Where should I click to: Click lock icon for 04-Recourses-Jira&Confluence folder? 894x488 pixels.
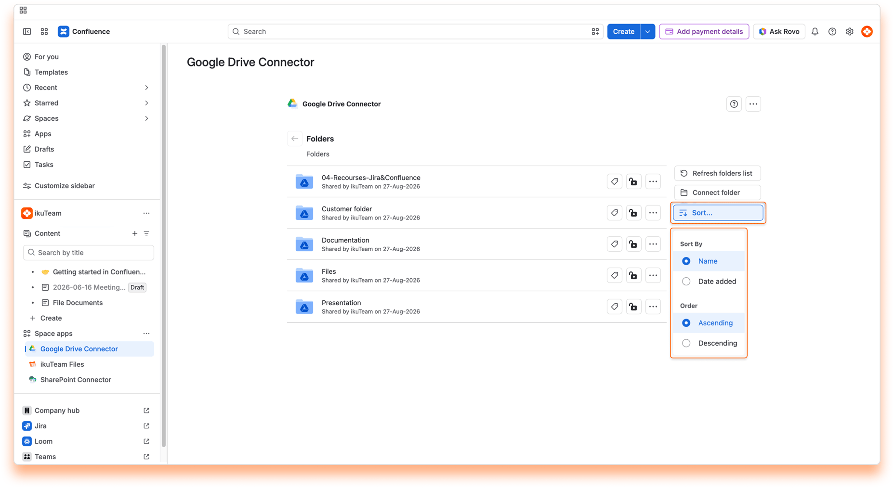(633, 181)
